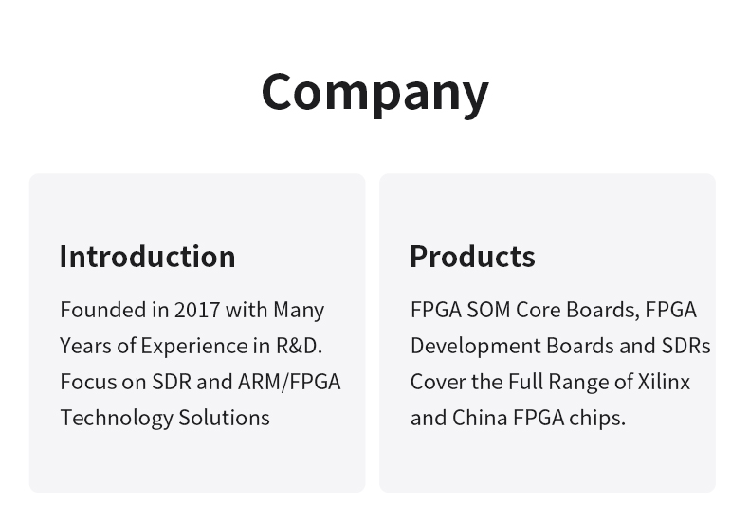Click the word 'China' in Products card

pyautogui.click(x=480, y=418)
